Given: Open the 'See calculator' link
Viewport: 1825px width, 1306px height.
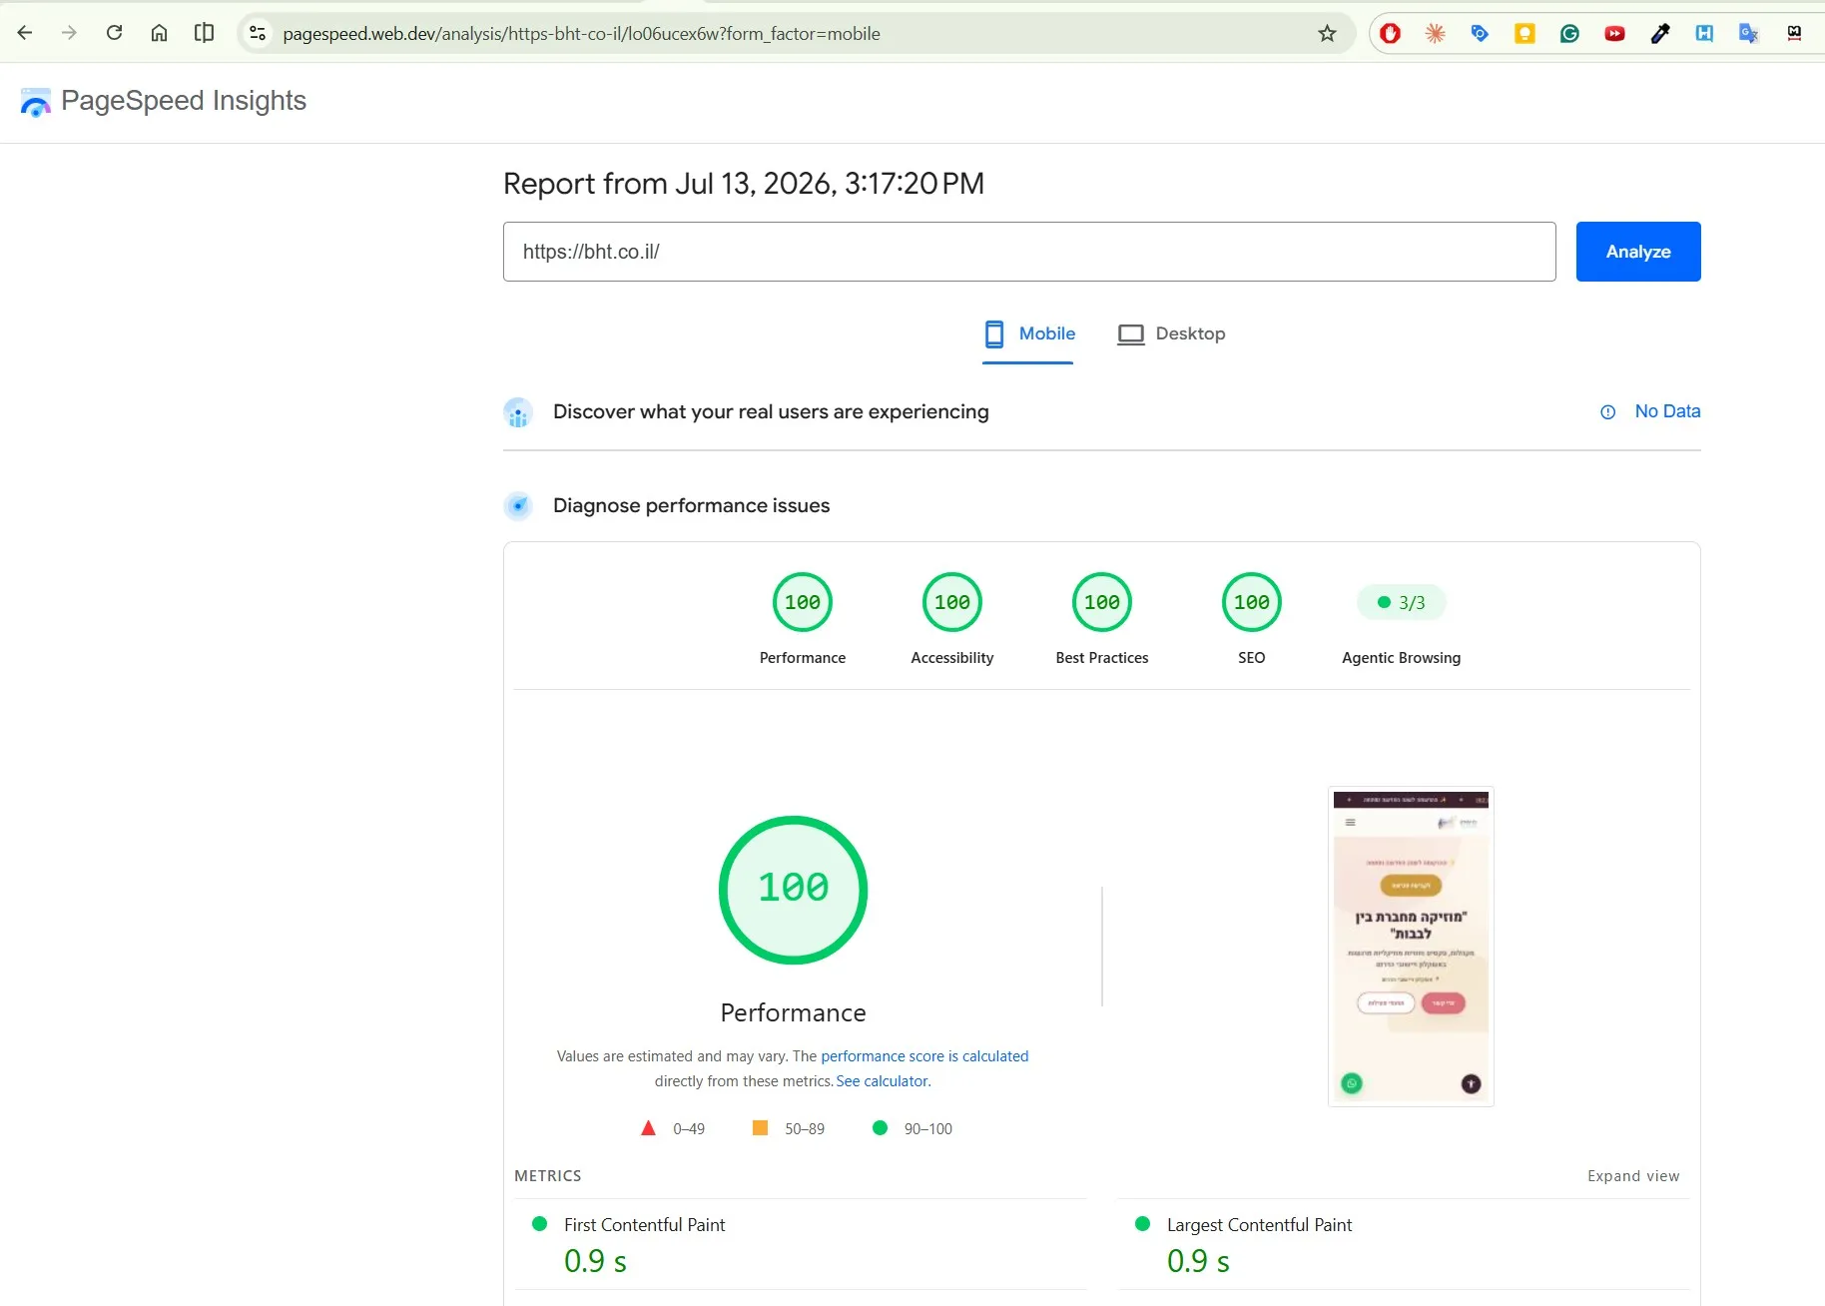Looking at the screenshot, I should point(883,1081).
